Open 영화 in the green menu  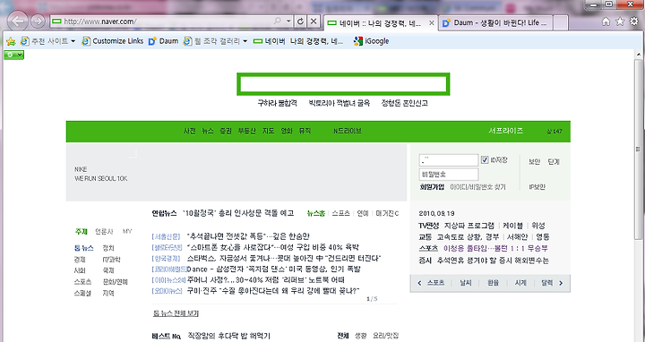pos(287,131)
